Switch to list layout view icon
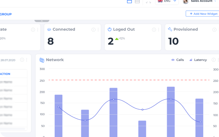 [137, 1]
